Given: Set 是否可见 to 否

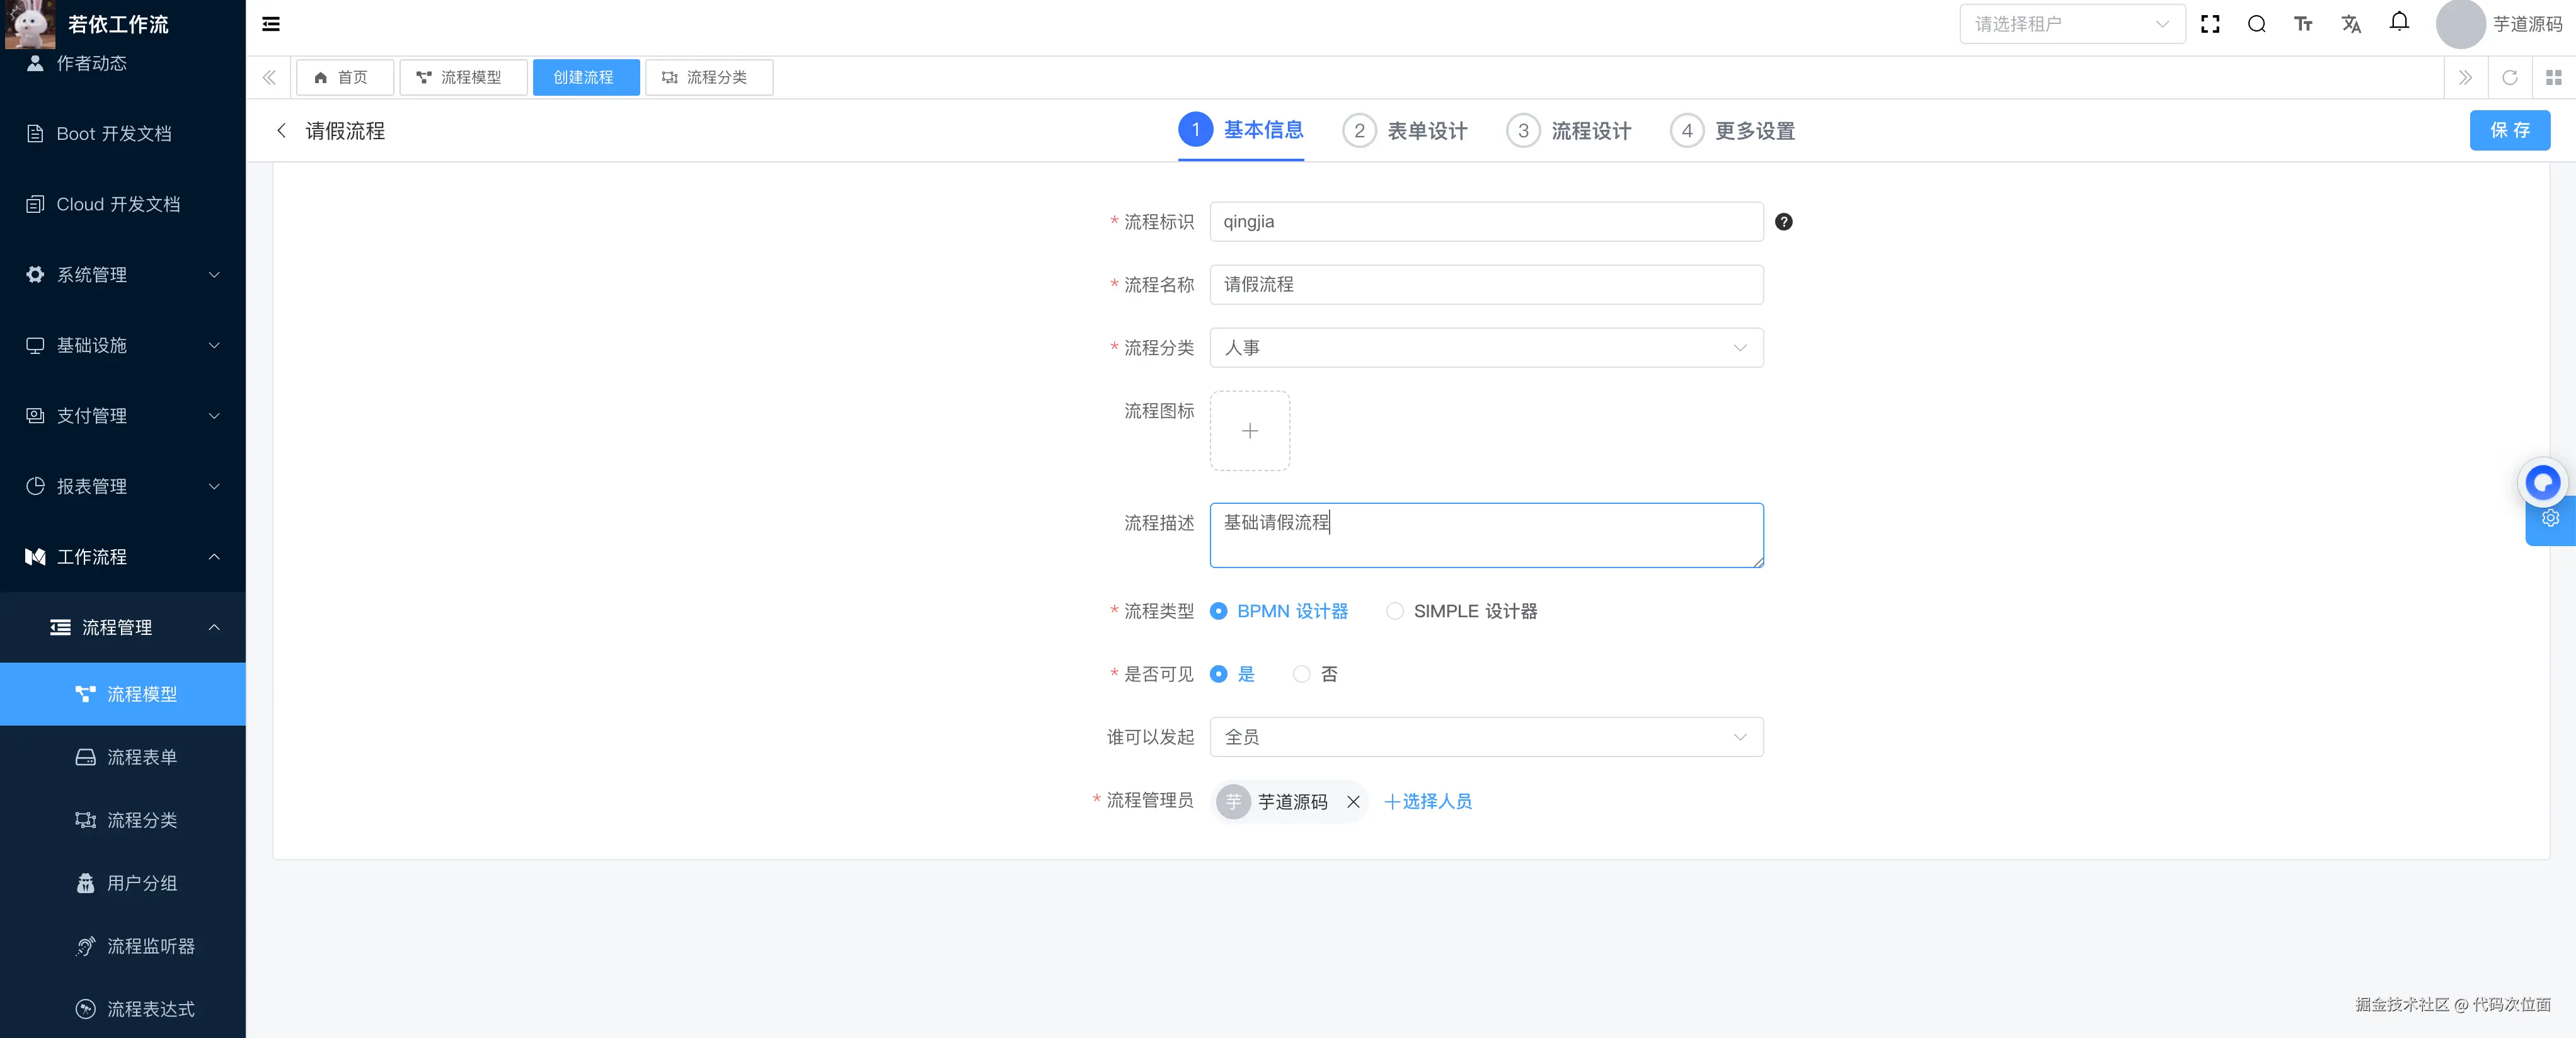Looking at the screenshot, I should (1302, 674).
